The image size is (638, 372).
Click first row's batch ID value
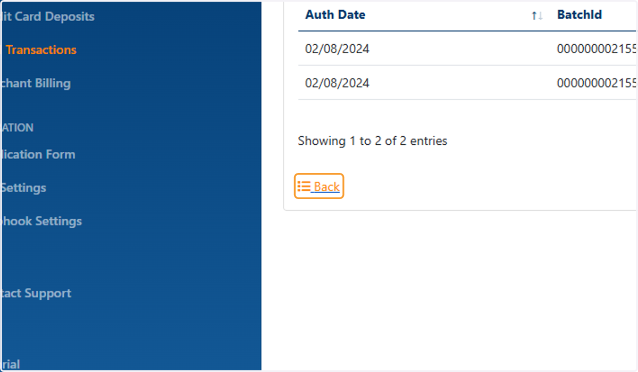pos(597,49)
